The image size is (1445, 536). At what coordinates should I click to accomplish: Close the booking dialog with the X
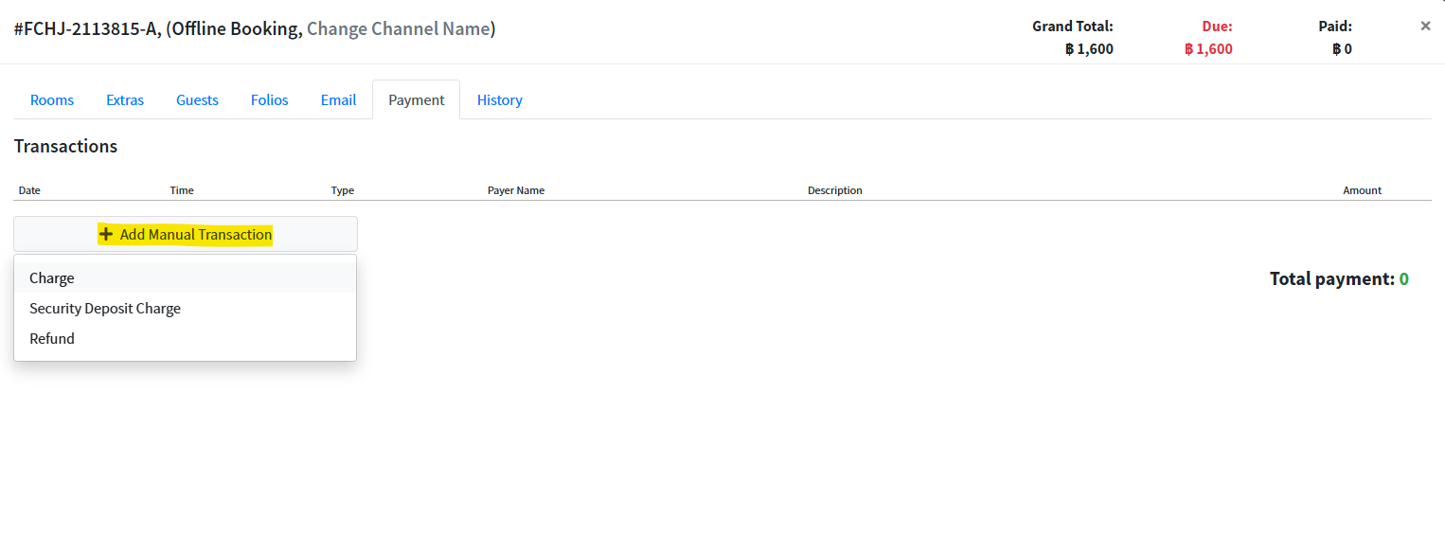tap(1425, 27)
